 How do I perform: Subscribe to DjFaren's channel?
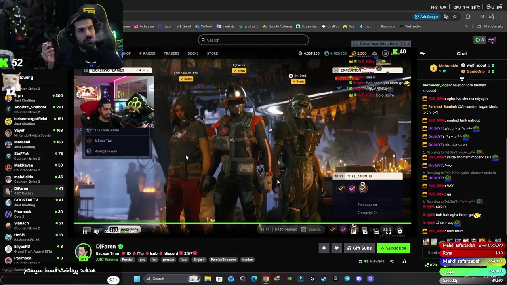393,248
